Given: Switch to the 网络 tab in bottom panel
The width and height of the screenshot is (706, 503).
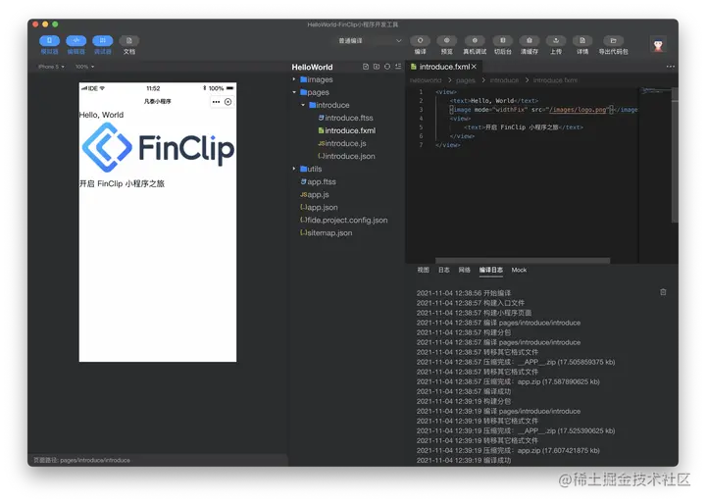Looking at the screenshot, I should click(x=464, y=270).
